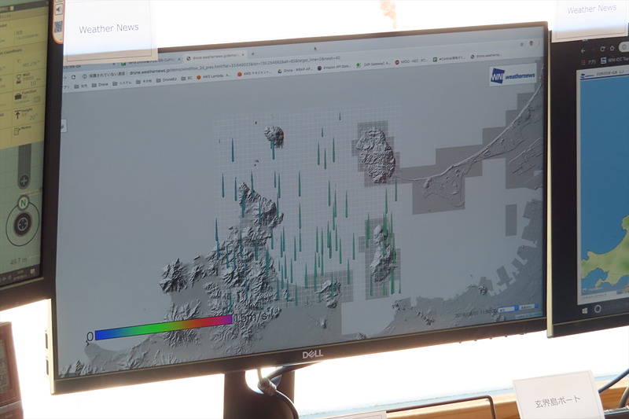Click the home icon on right monitor browser
The height and width of the screenshot is (419, 629).
(x=612, y=49)
